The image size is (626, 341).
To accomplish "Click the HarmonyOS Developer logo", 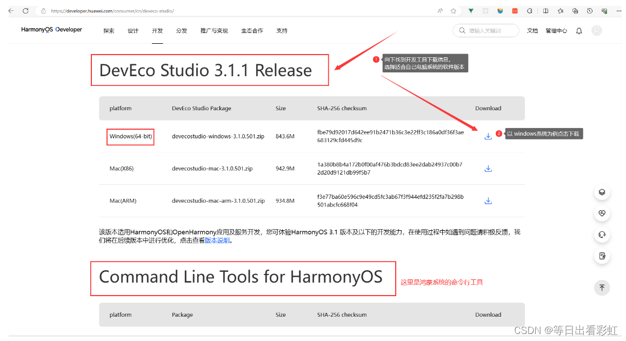I will pos(51,30).
